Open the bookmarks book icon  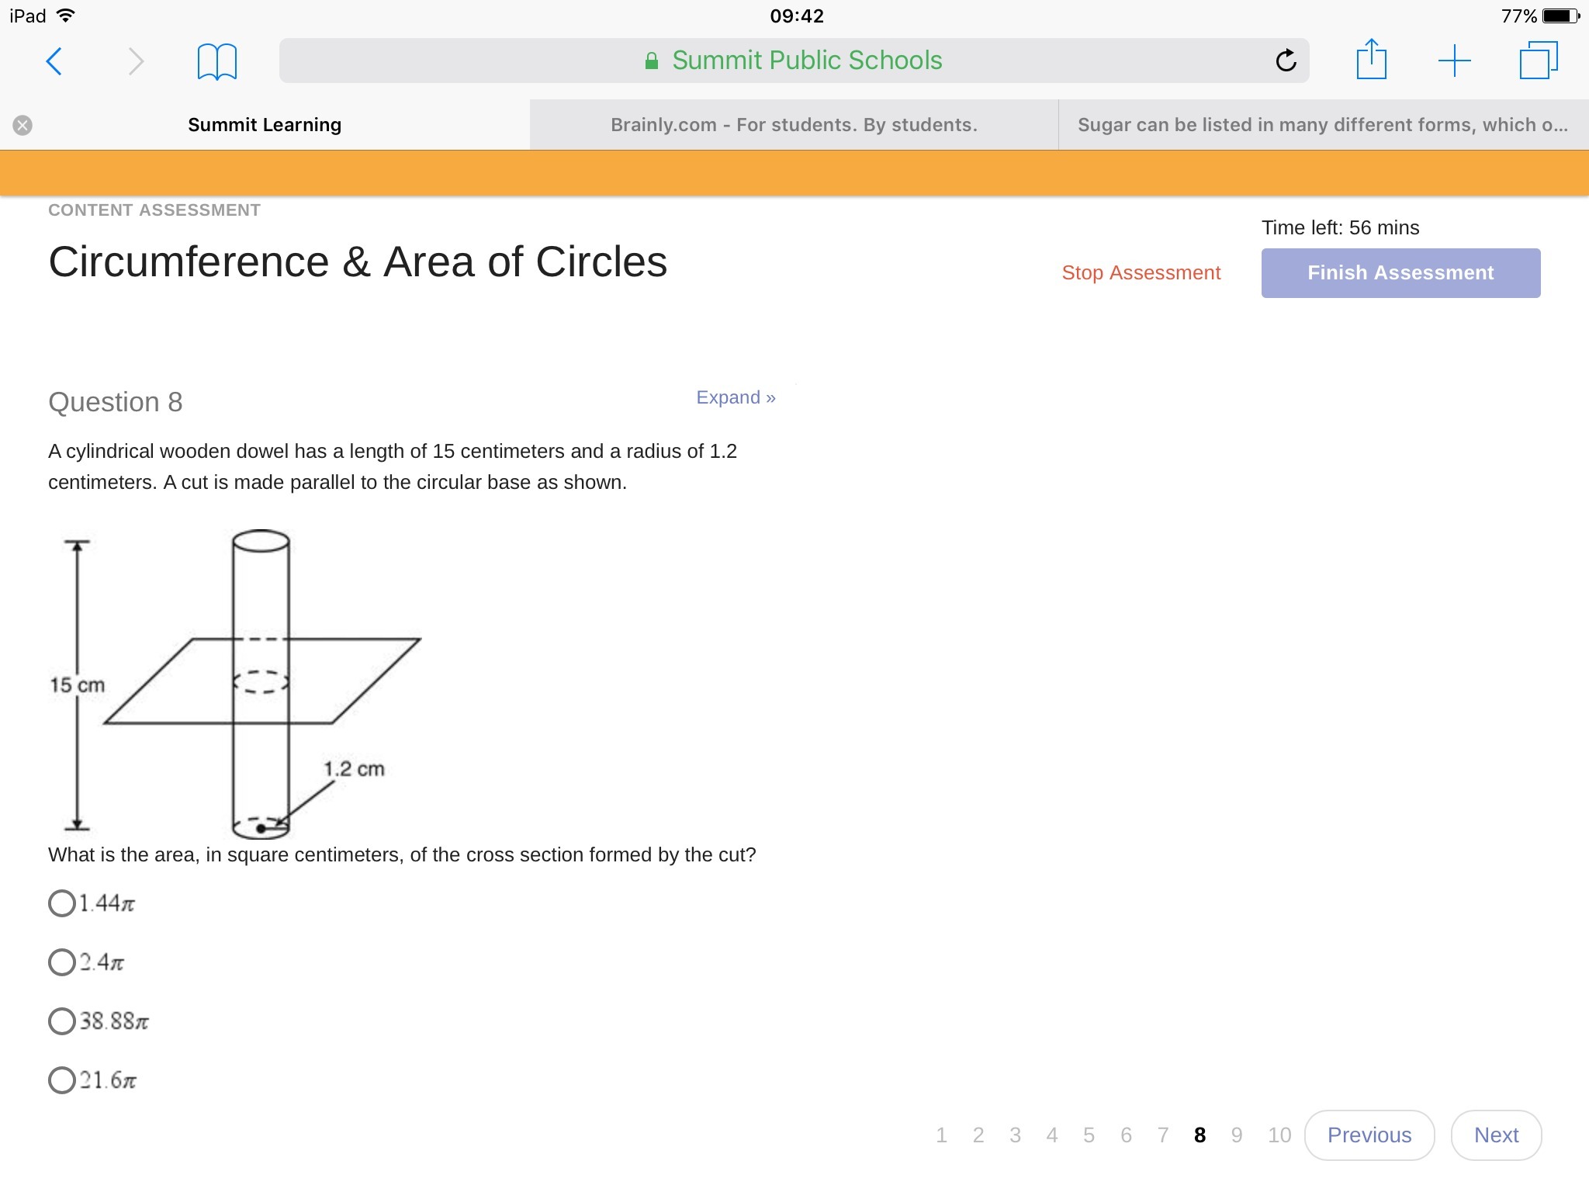click(x=216, y=61)
